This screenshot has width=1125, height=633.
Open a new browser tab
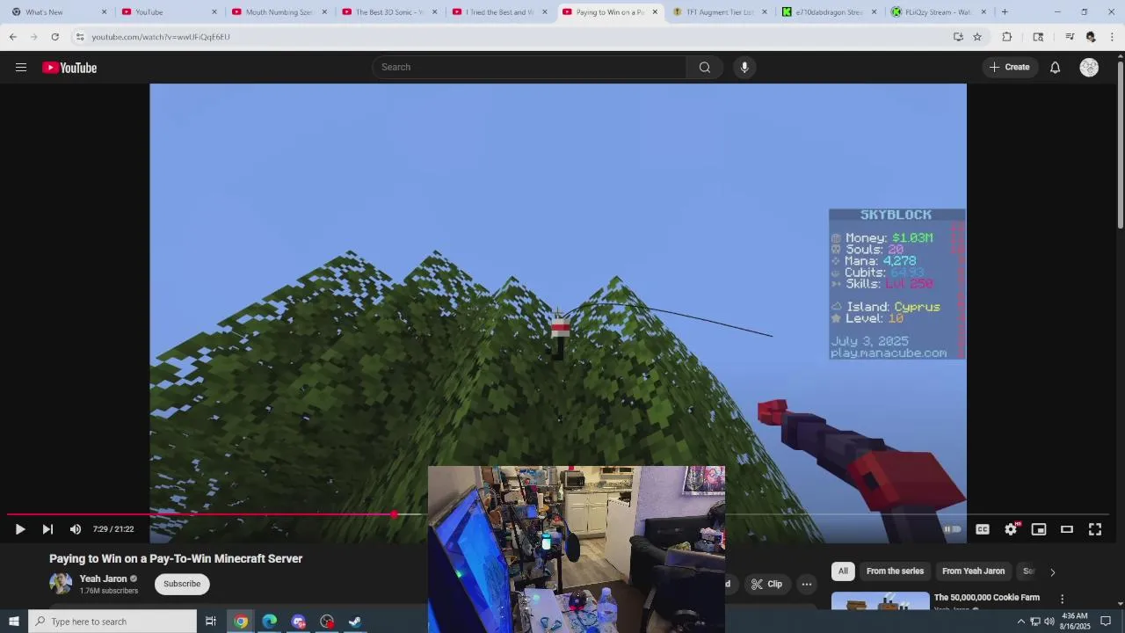point(1005,12)
